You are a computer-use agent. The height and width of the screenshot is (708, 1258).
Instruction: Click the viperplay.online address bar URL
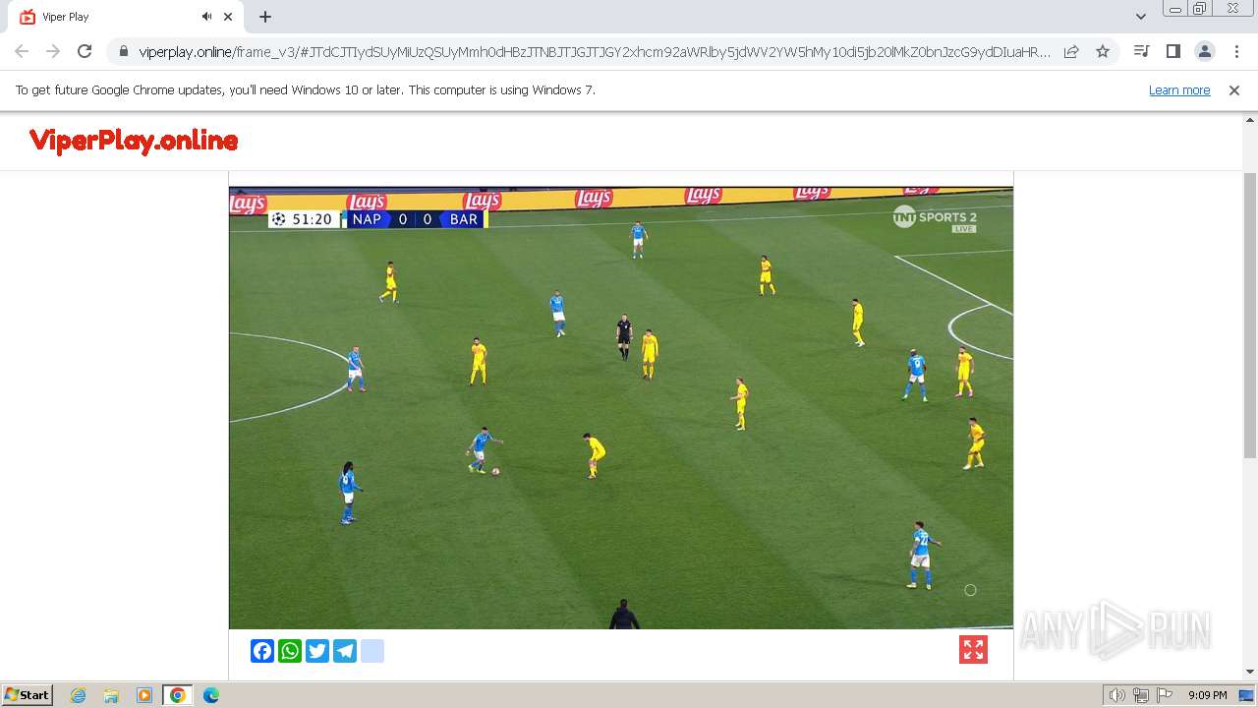594,51
